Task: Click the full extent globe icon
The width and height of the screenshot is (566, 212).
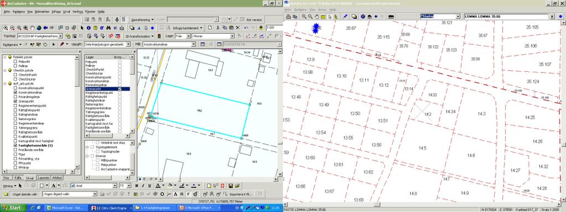Action: tap(39, 28)
